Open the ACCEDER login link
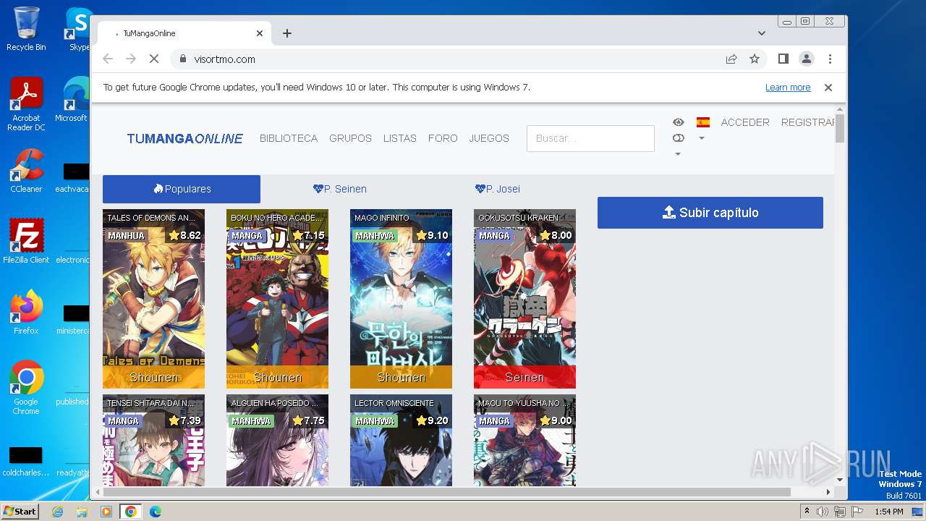926x521 pixels. tap(745, 122)
